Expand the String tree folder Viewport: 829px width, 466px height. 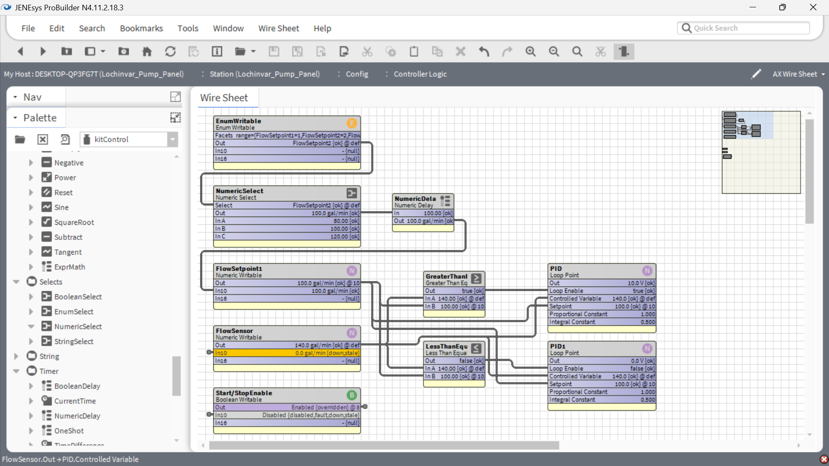pos(16,356)
